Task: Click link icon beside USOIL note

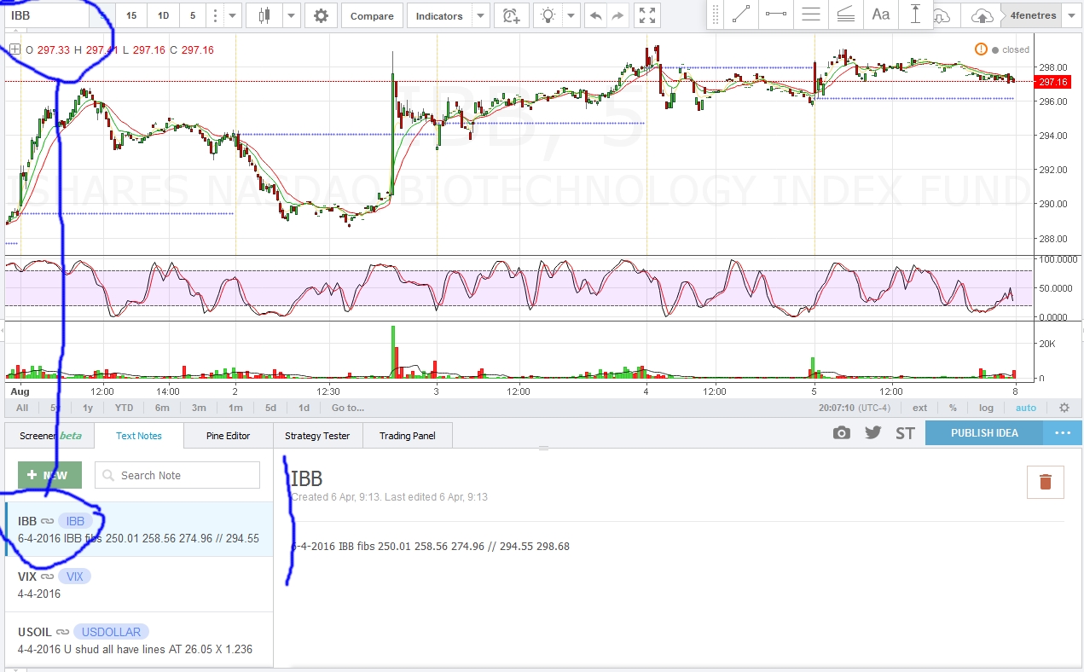Action: (x=62, y=632)
